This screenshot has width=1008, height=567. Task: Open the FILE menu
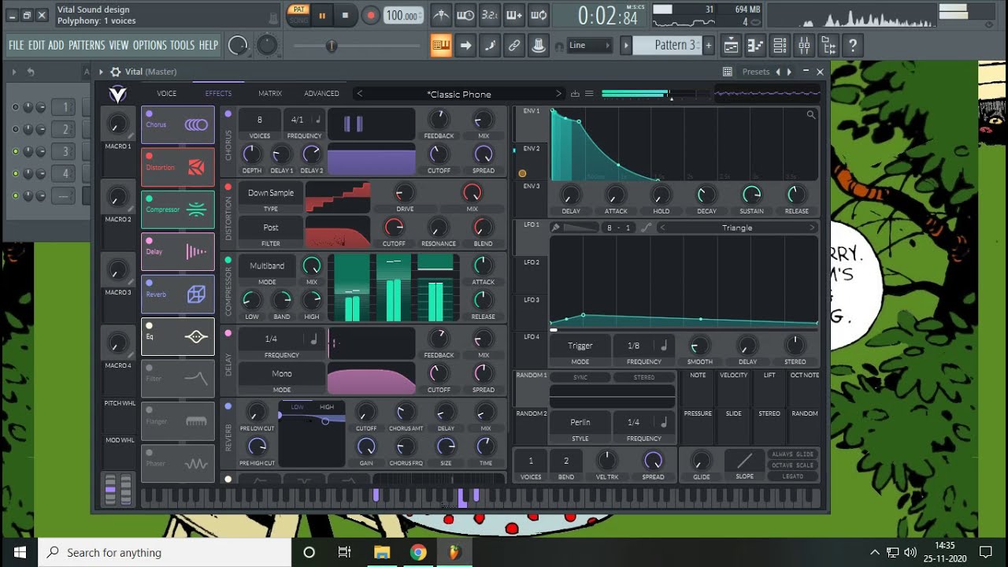(x=17, y=45)
